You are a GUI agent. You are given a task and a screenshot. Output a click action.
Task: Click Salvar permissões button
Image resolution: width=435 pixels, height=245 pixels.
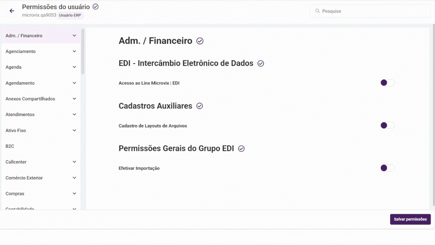click(x=410, y=219)
